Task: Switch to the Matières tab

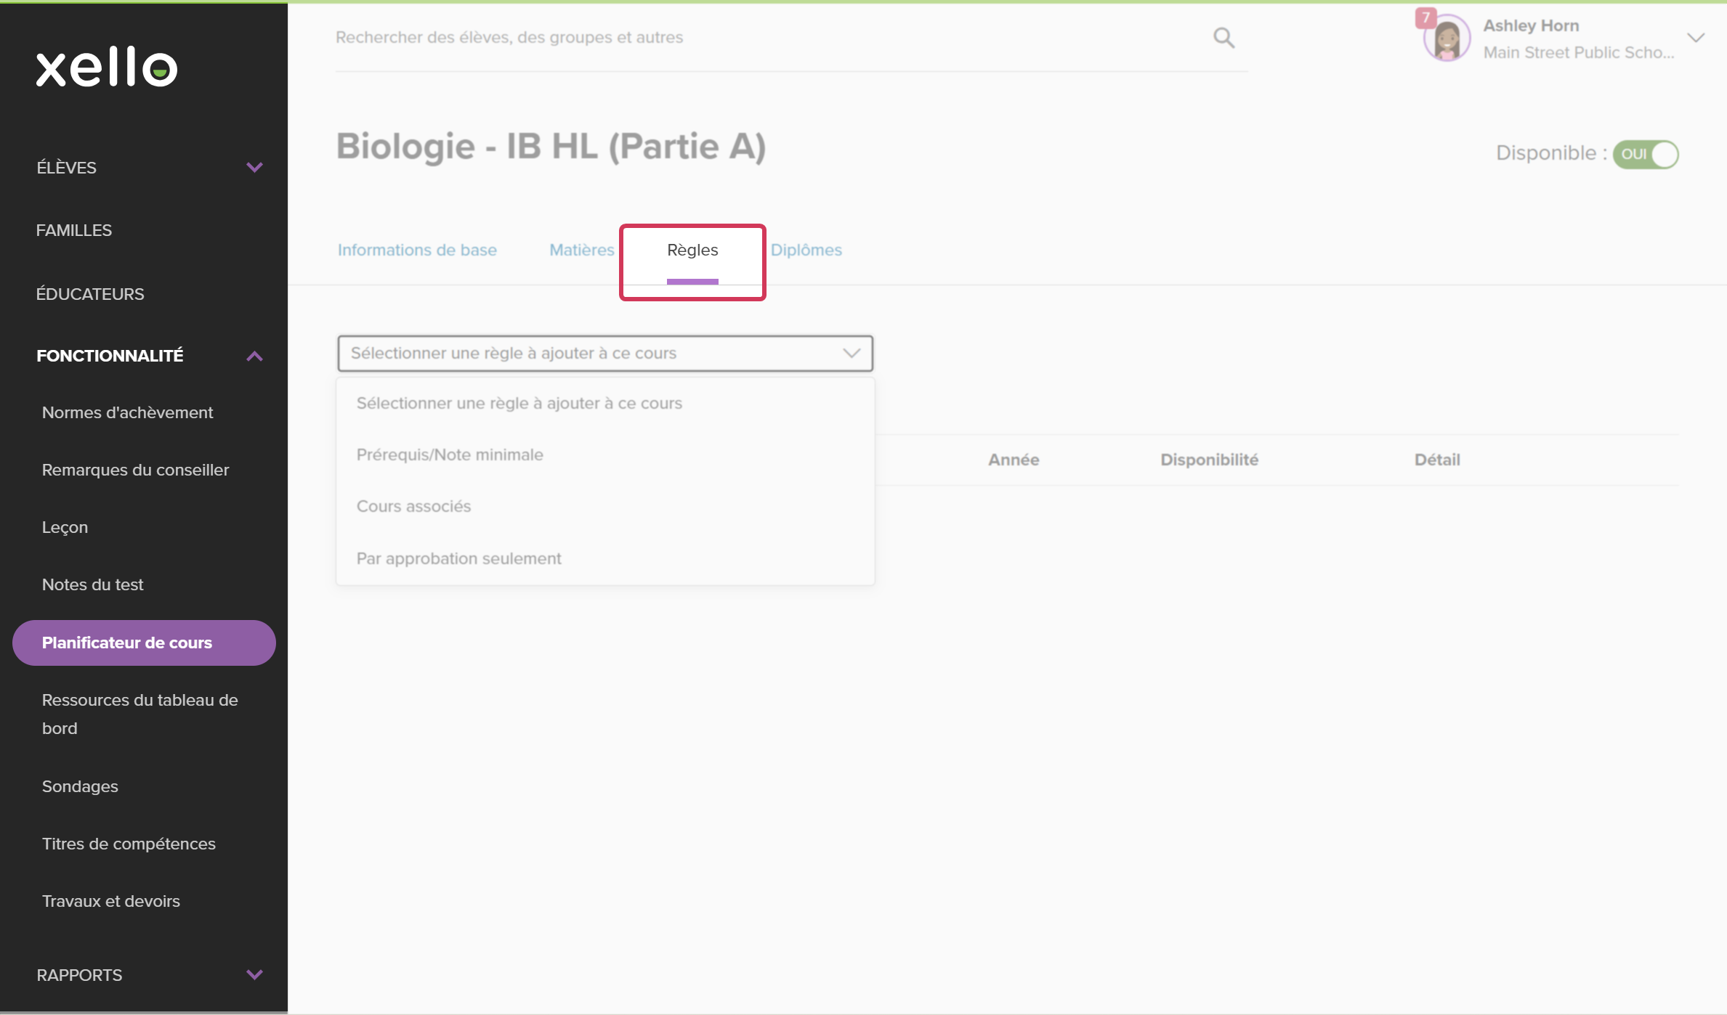Action: [x=581, y=250]
